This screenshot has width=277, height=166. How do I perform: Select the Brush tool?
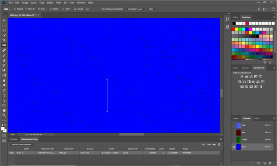[x=4, y=55]
